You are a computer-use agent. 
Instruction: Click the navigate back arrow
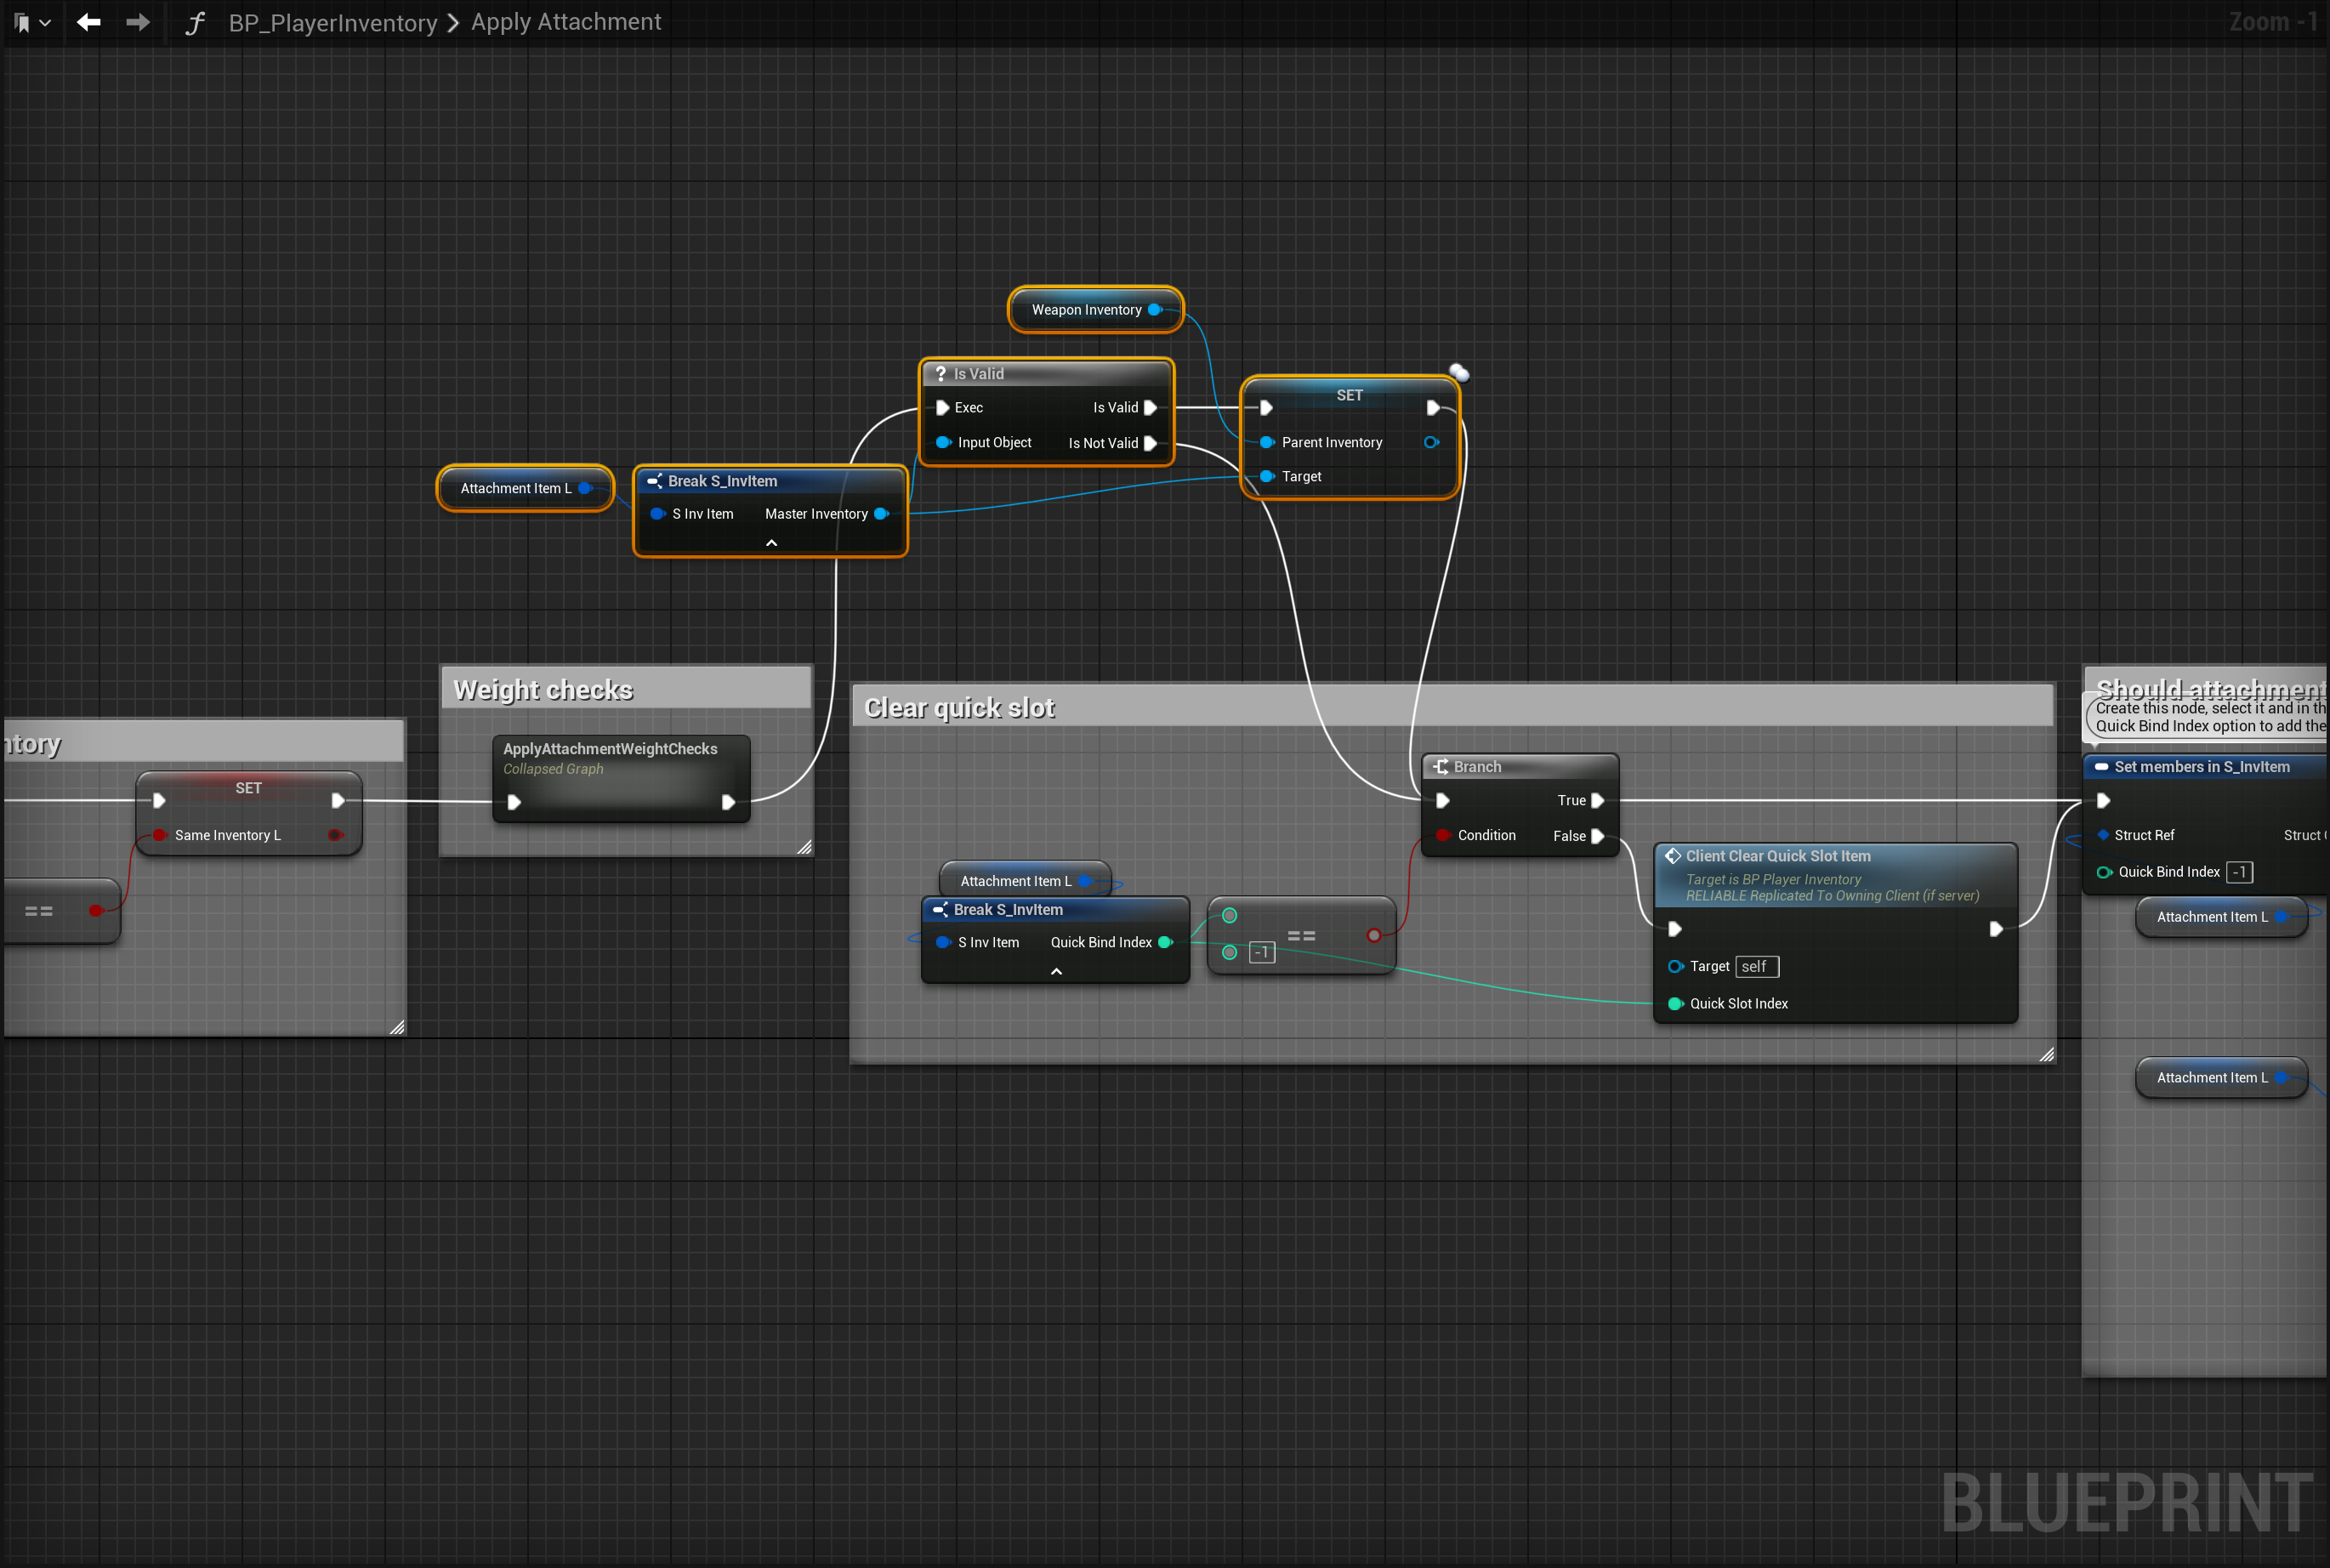click(89, 22)
